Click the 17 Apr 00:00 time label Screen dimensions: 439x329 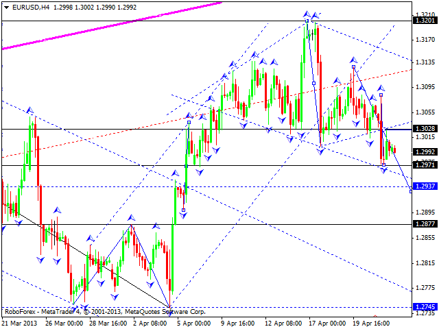tap(325, 321)
